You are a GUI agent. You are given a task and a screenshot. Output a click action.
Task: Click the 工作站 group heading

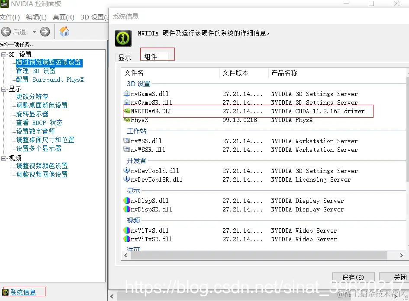click(x=136, y=131)
